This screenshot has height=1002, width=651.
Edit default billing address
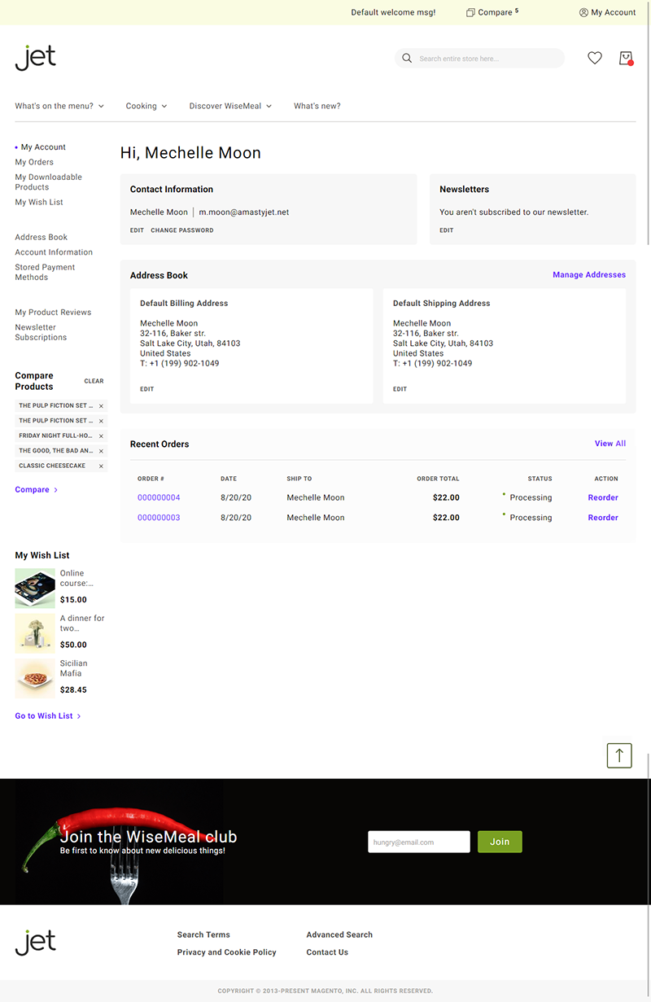[146, 389]
